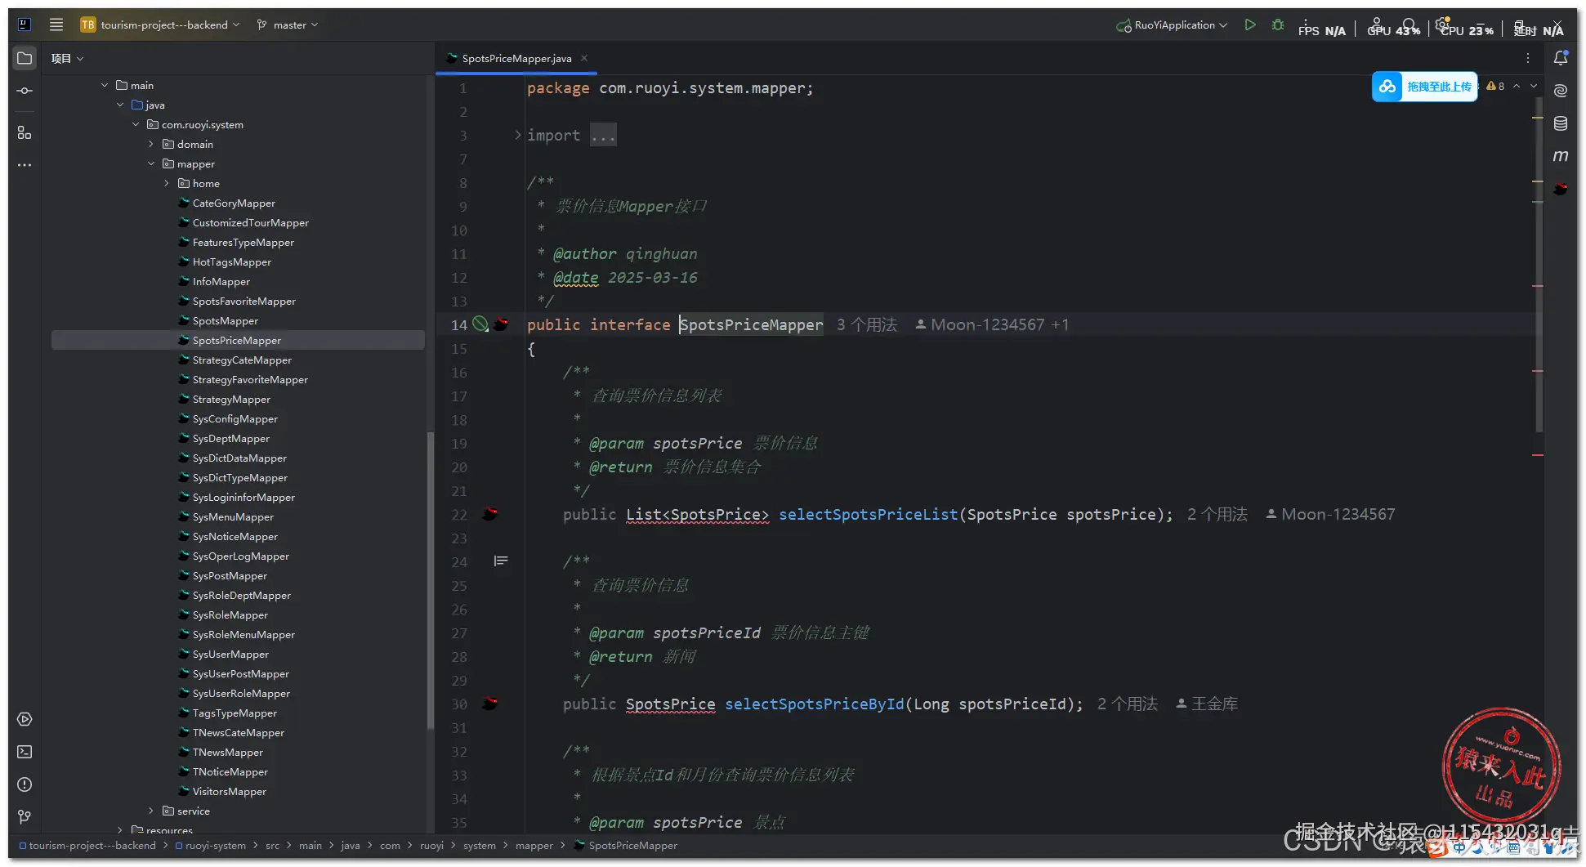Click the '3 个用法' usages hint on line 14
Screen dimensions: 1586x867
click(866, 324)
